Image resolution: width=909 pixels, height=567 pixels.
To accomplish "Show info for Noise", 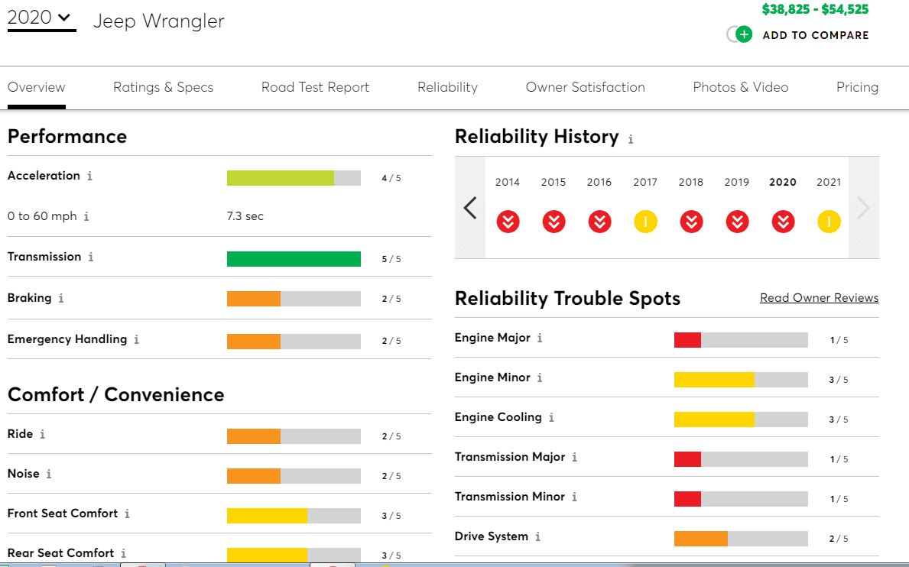I will 49,475.
